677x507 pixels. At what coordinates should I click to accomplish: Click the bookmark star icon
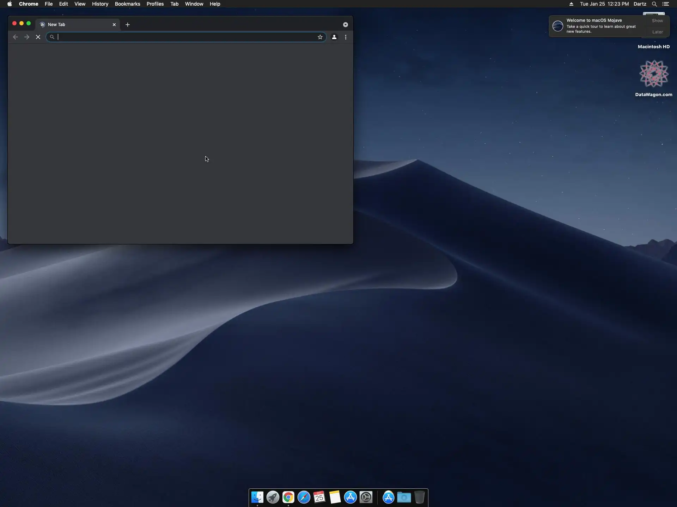click(320, 37)
